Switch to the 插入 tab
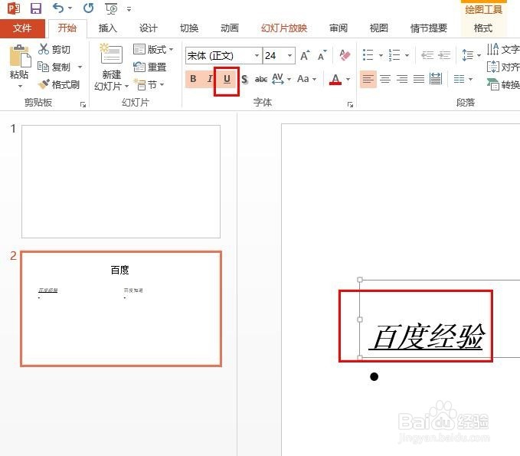 pyautogui.click(x=108, y=28)
